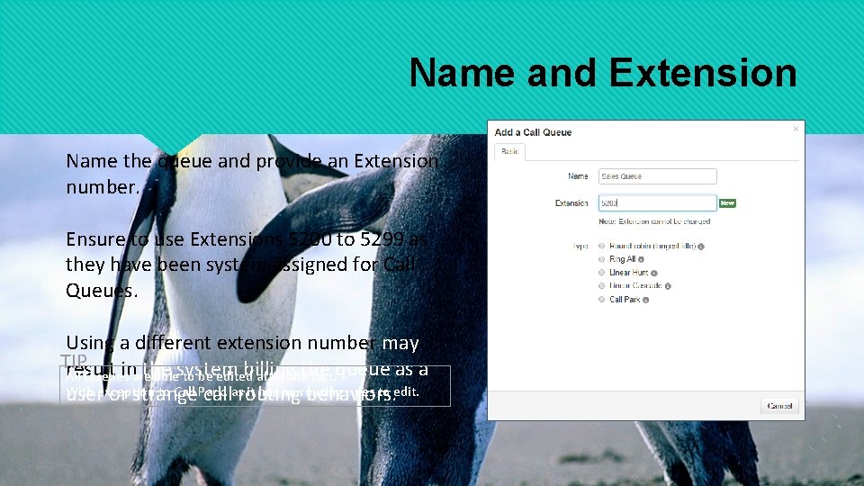Click the 'Extension' field label
This screenshot has width=864, height=486.
pos(571,203)
